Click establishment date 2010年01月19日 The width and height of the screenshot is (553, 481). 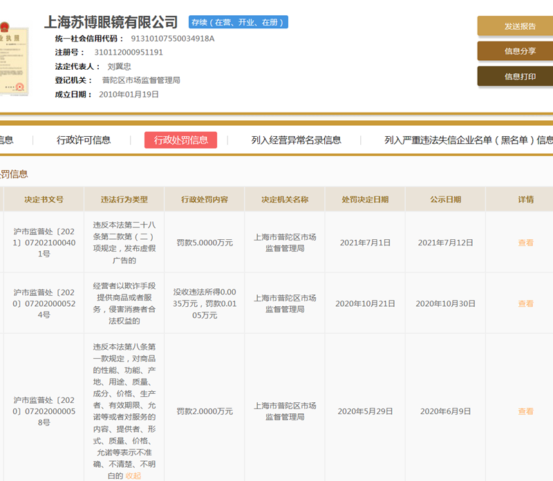(x=129, y=95)
